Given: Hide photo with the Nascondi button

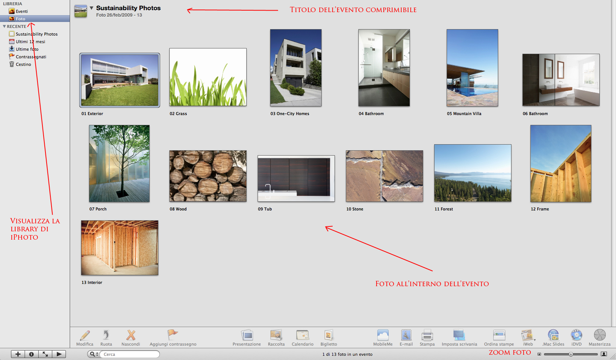Looking at the screenshot, I should tap(131, 335).
